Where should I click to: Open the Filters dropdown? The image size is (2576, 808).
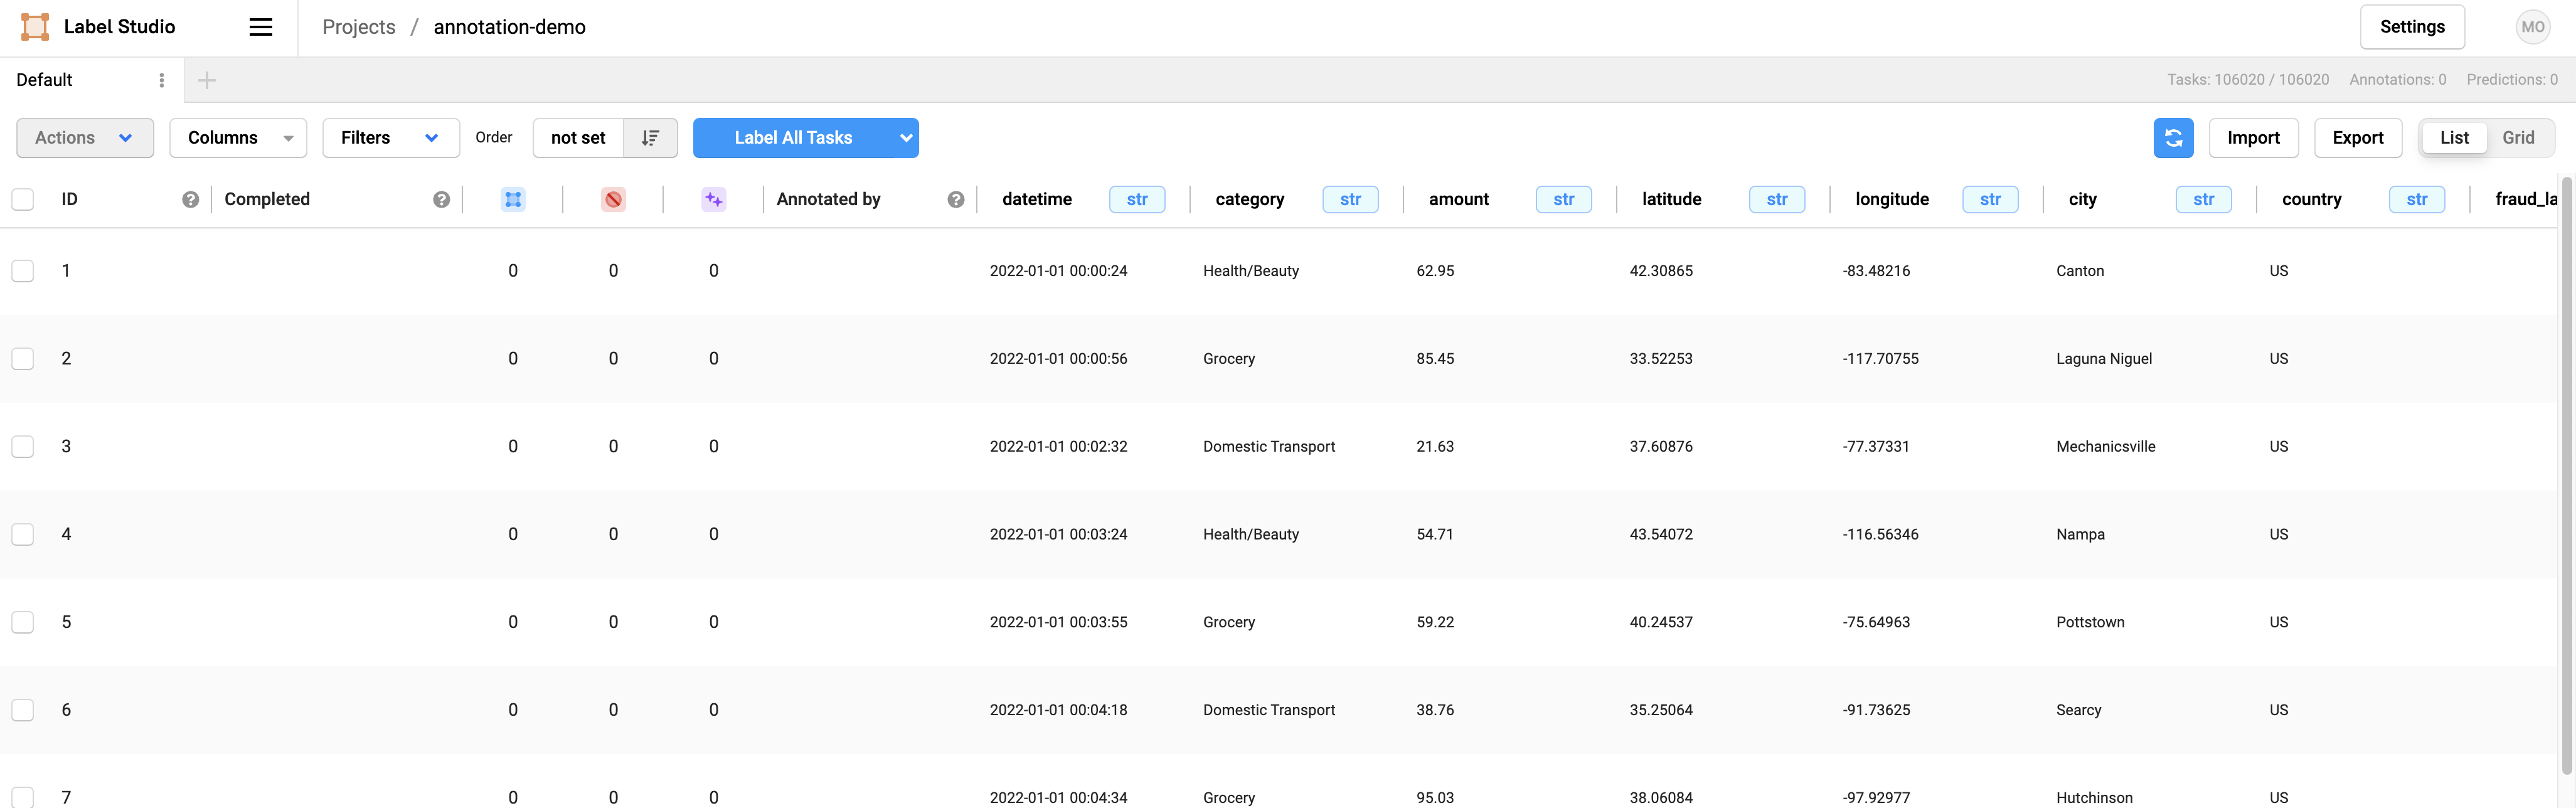pos(390,138)
